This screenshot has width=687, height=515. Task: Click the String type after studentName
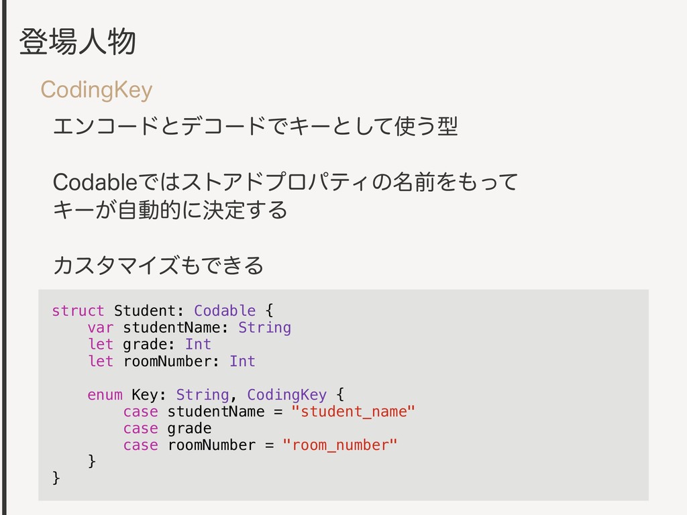(264, 327)
